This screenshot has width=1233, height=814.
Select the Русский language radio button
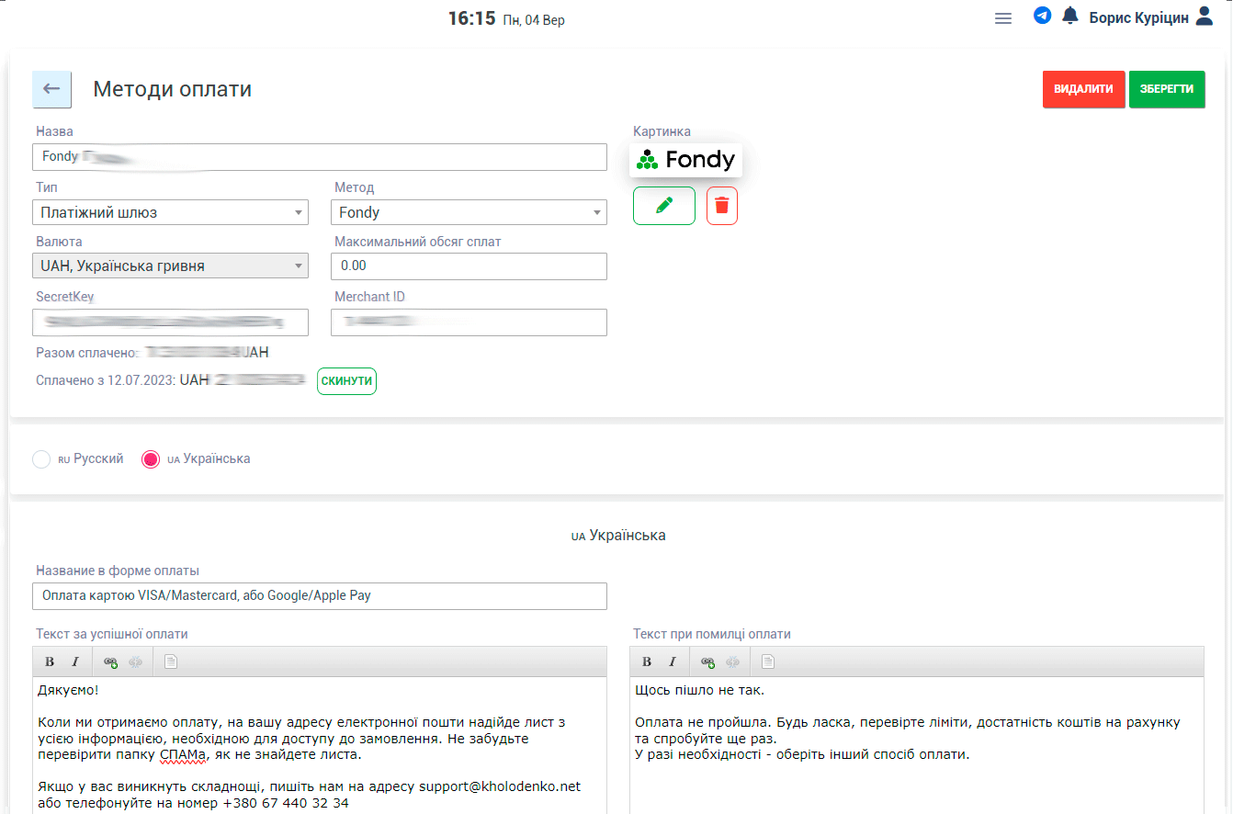41,459
